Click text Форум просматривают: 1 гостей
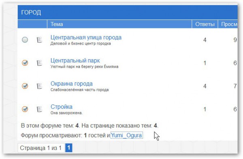 point(64,135)
